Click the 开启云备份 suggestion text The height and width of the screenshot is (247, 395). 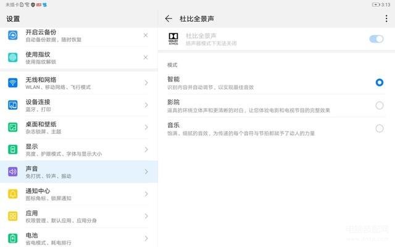pyautogui.click(x=41, y=32)
